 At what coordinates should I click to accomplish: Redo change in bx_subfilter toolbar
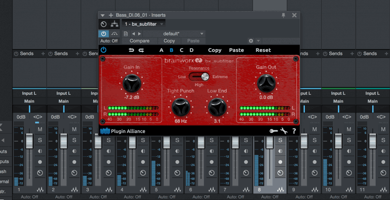[141, 50]
